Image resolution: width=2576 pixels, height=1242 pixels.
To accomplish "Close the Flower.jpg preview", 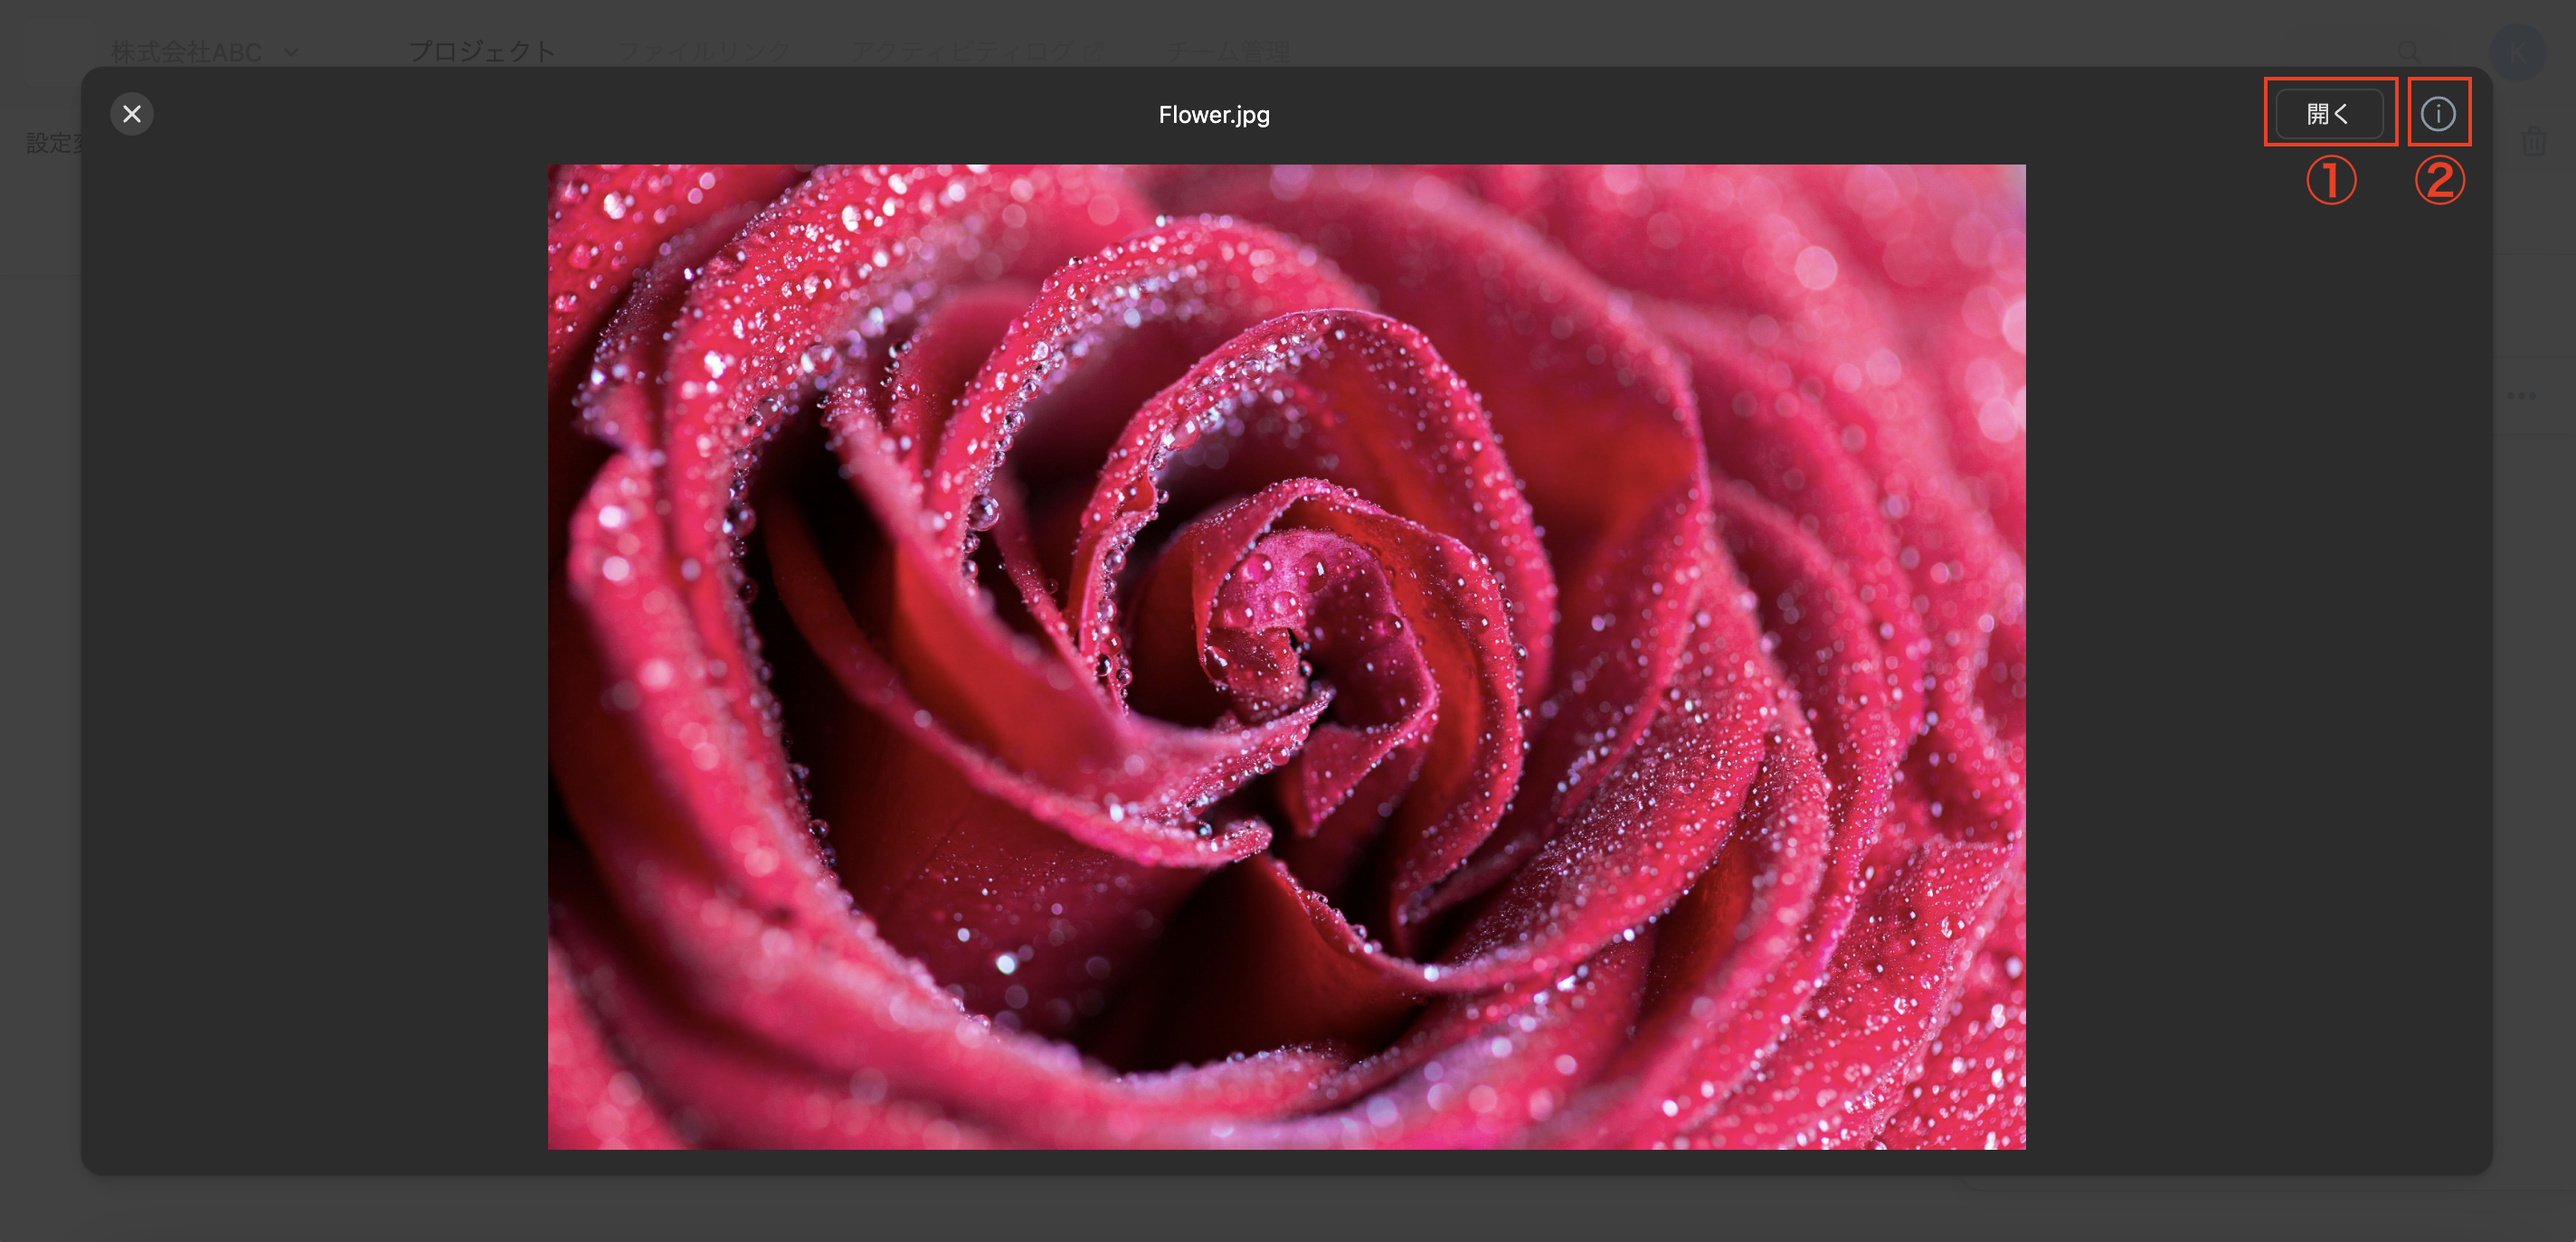I will coord(132,114).
